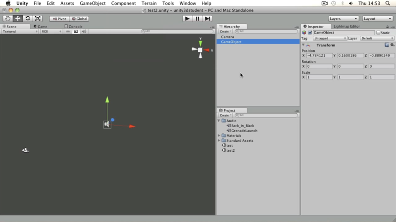Select the Hand tool in toolbar
The image size is (396, 222).
[8, 18]
